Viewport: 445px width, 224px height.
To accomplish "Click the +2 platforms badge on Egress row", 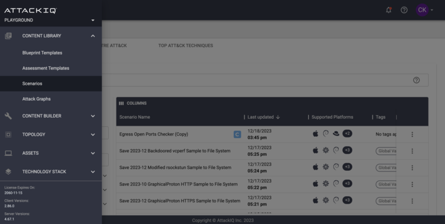I will [347, 134].
